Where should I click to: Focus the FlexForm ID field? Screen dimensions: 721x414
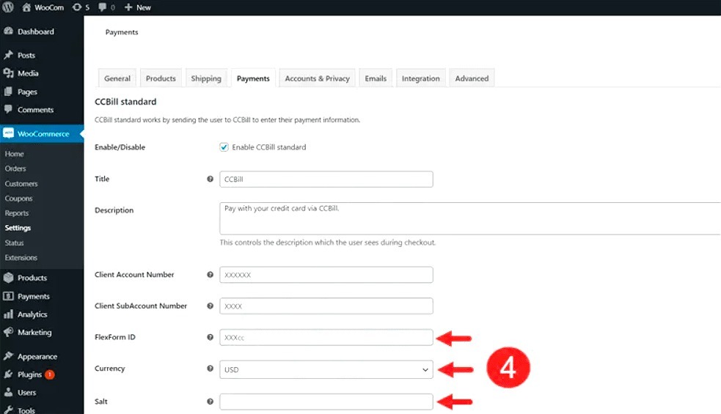(x=326, y=337)
